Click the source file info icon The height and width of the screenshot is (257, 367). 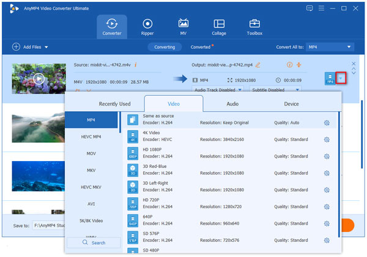[135, 64]
